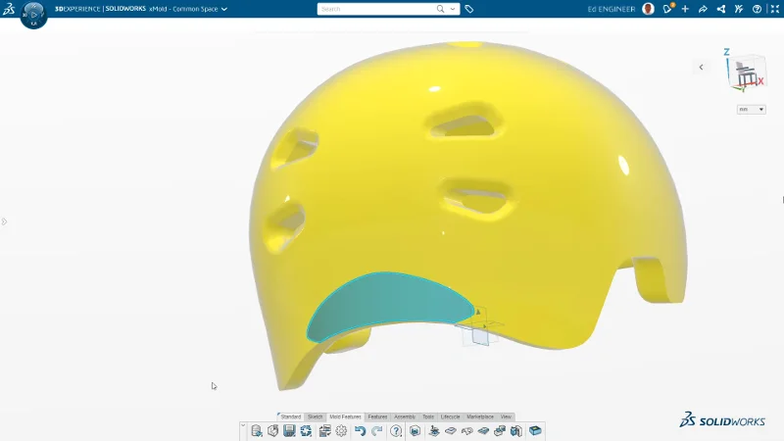Switch to the Assembly tab
The width and height of the screenshot is (784, 441).
[x=404, y=416]
